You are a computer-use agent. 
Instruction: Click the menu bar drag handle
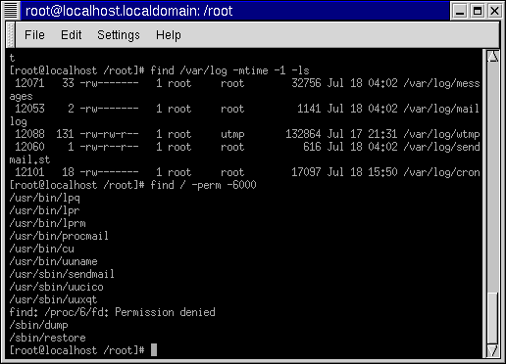coord(11,35)
